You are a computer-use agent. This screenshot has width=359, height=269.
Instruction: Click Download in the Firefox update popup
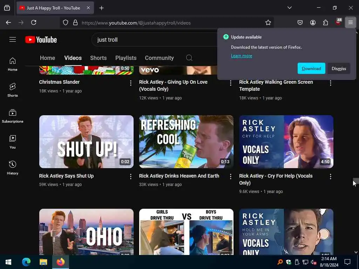311,68
